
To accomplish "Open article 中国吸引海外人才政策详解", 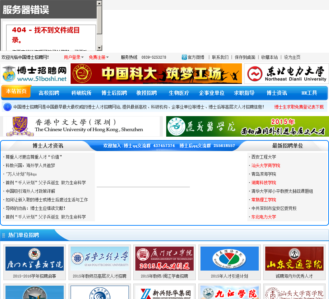I will [x=30, y=191].
